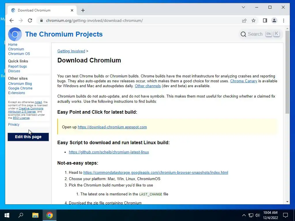
Task: Open the notification center icon
Action: (285, 215)
